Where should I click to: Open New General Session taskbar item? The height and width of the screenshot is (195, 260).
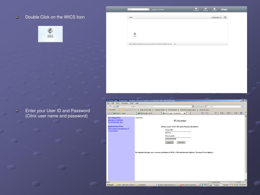click(168, 185)
